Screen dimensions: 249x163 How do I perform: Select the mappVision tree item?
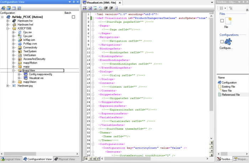coord(30,82)
